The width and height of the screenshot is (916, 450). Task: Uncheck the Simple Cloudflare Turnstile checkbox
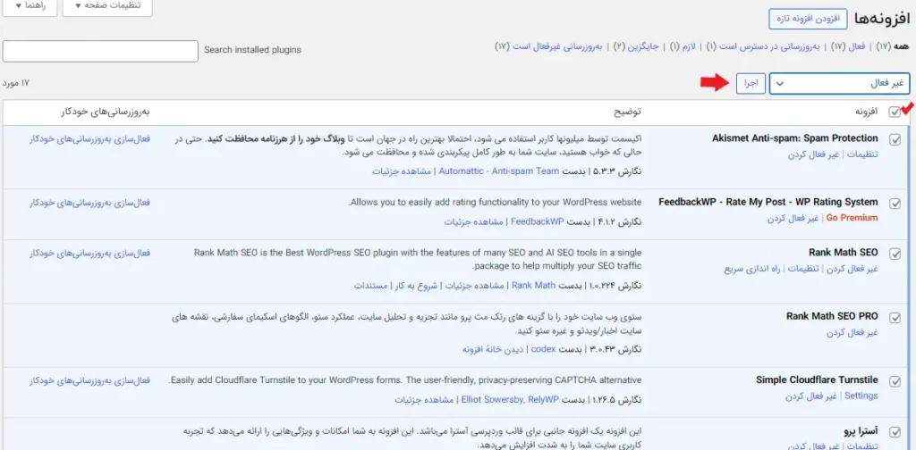pos(895,381)
